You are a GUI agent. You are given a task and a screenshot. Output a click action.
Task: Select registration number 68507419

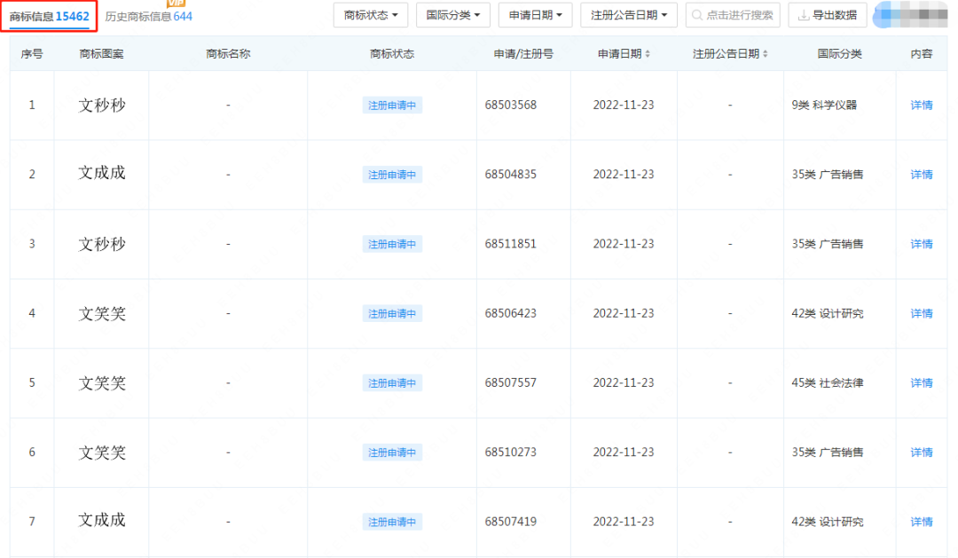(511, 522)
